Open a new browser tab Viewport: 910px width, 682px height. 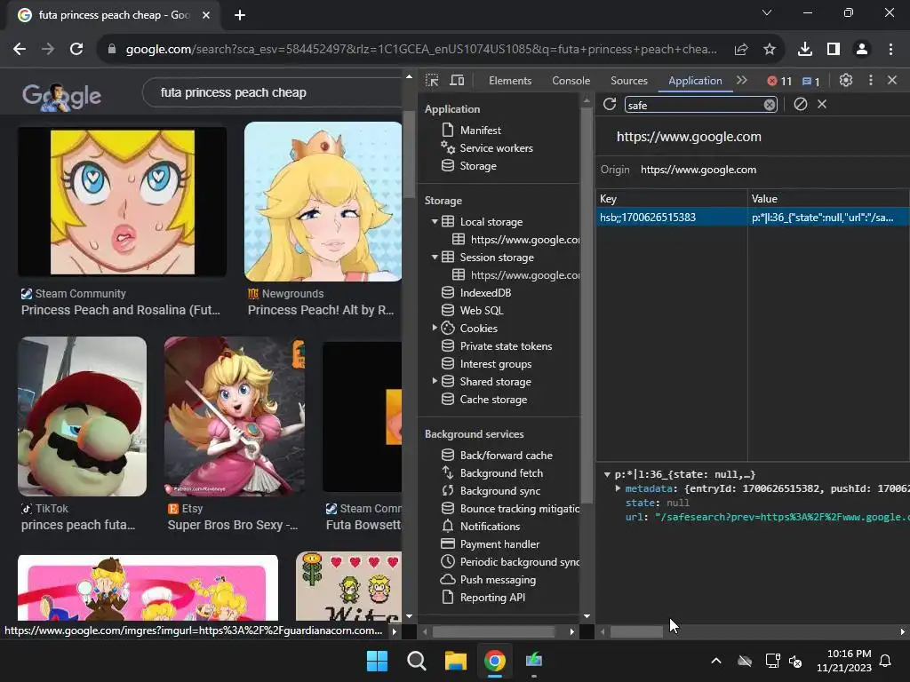click(x=240, y=15)
